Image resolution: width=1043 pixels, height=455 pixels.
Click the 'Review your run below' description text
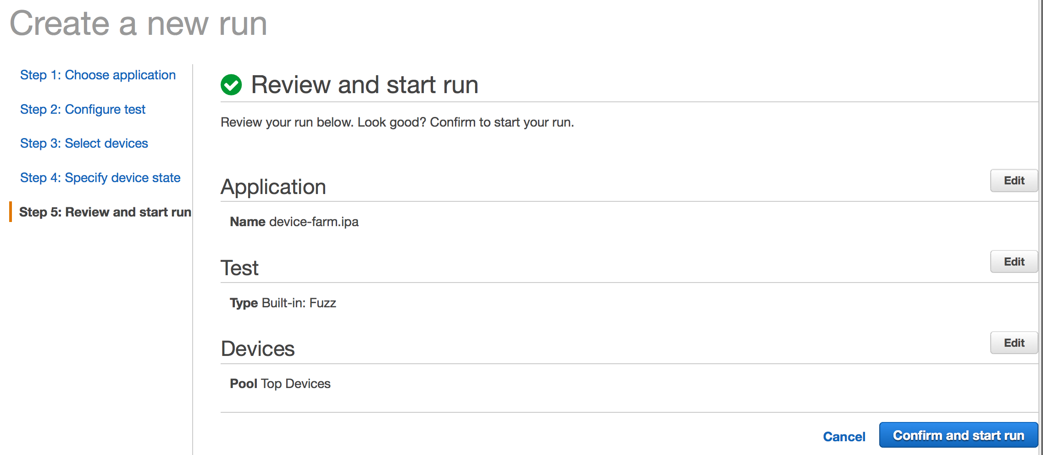coord(397,122)
